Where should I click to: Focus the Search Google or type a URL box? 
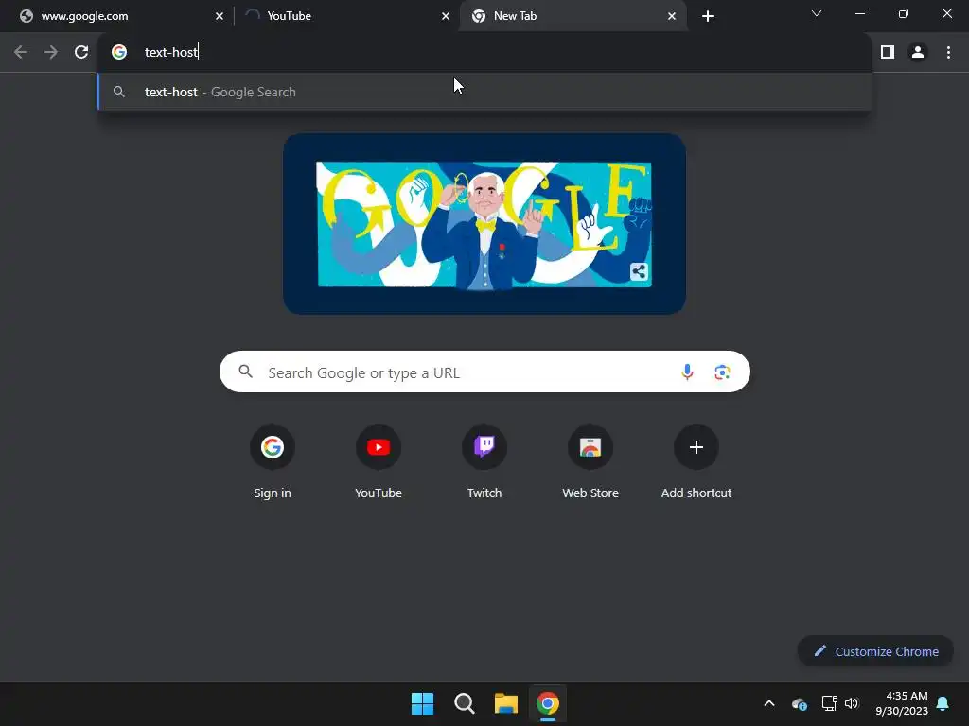tap(484, 372)
